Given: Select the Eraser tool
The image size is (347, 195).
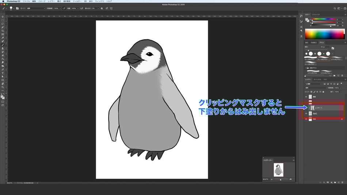Looking at the screenshot, I should [x=3, y=55].
